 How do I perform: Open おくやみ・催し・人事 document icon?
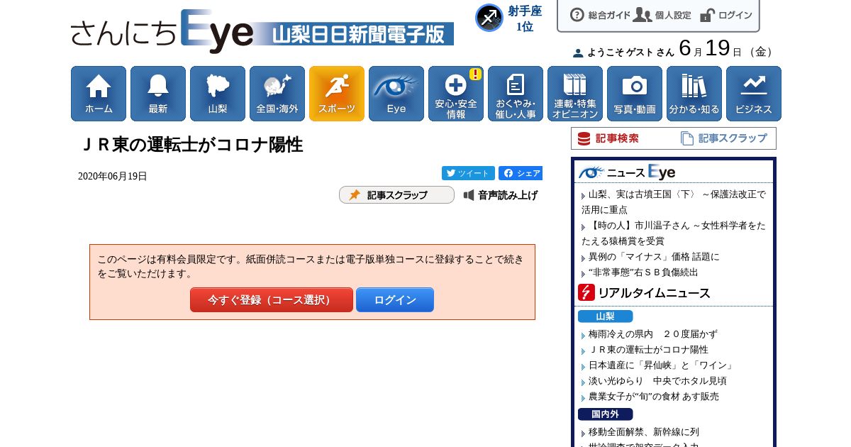tap(516, 94)
